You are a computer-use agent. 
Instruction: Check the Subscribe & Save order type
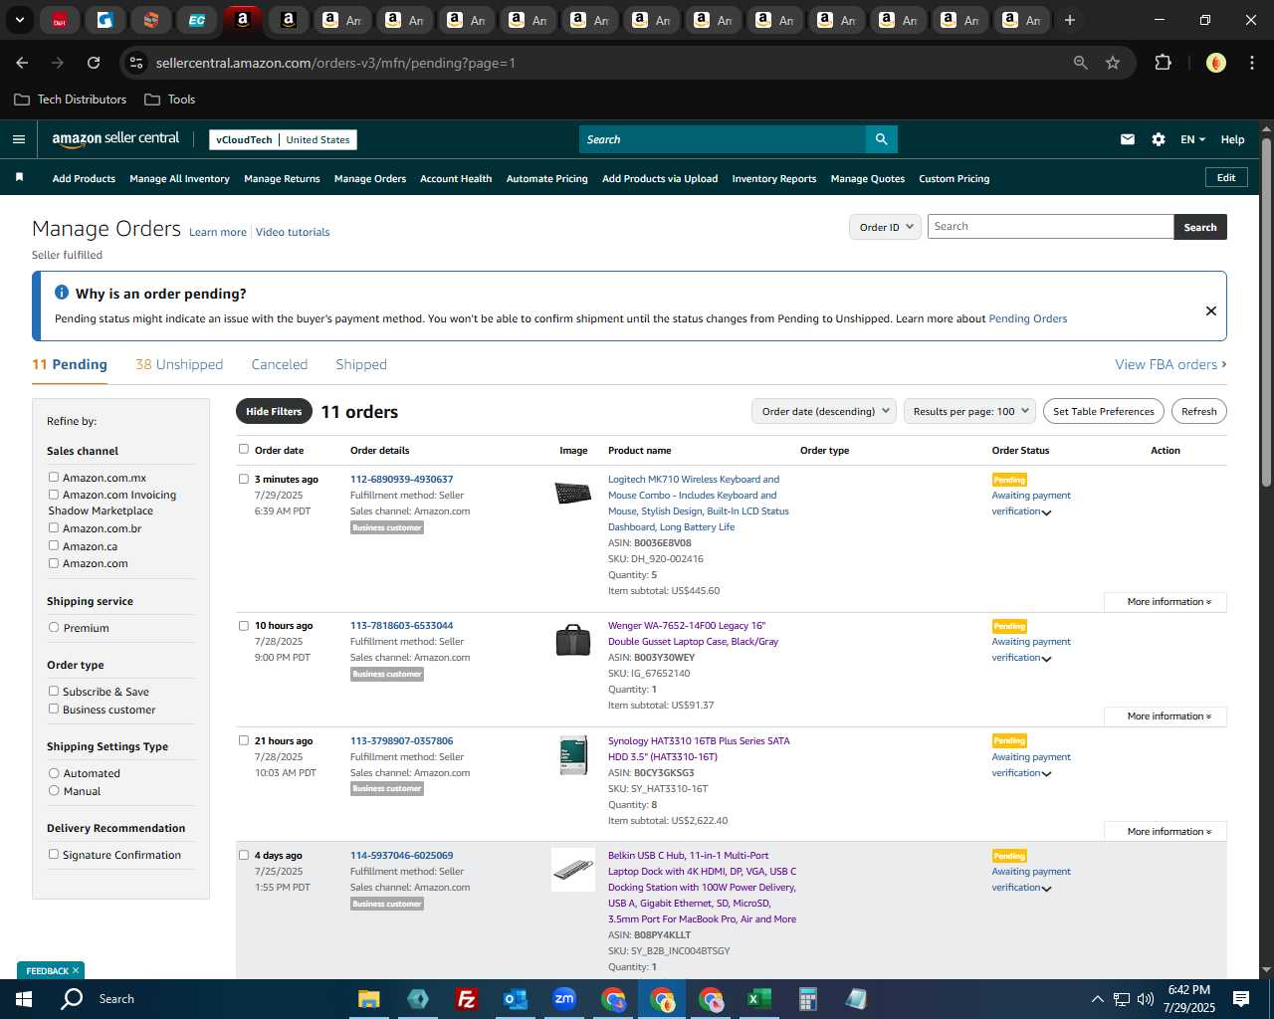(54, 692)
